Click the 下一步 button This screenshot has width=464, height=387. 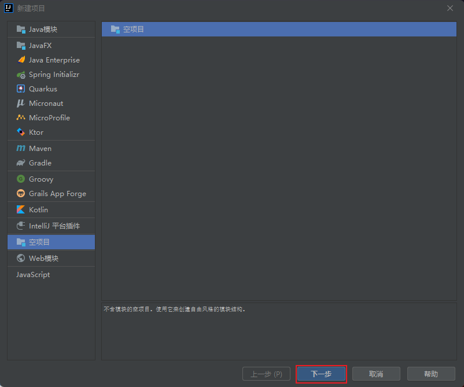(x=321, y=374)
